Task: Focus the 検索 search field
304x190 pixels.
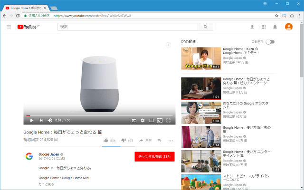Action: (x=128, y=27)
